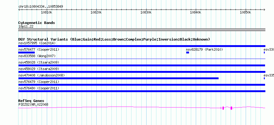Open the nsv833588 (Wong2007) thin variant line
The height and width of the screenshot is (125, 274).
pyautogui.click(x=142, y=59)
